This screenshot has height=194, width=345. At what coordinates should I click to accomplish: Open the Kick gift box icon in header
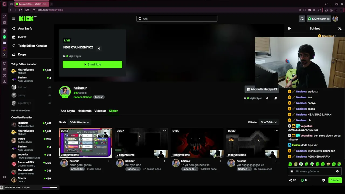pyautogui.click(x=302, y=19)
